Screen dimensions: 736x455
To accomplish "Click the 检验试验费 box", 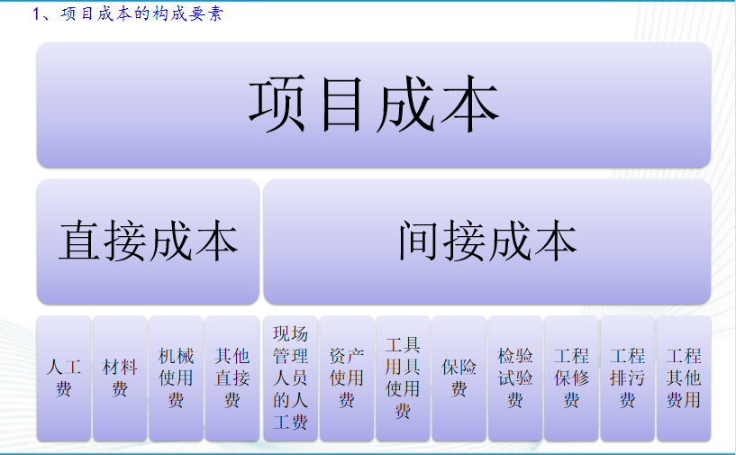I will click(x=515, y=378).
